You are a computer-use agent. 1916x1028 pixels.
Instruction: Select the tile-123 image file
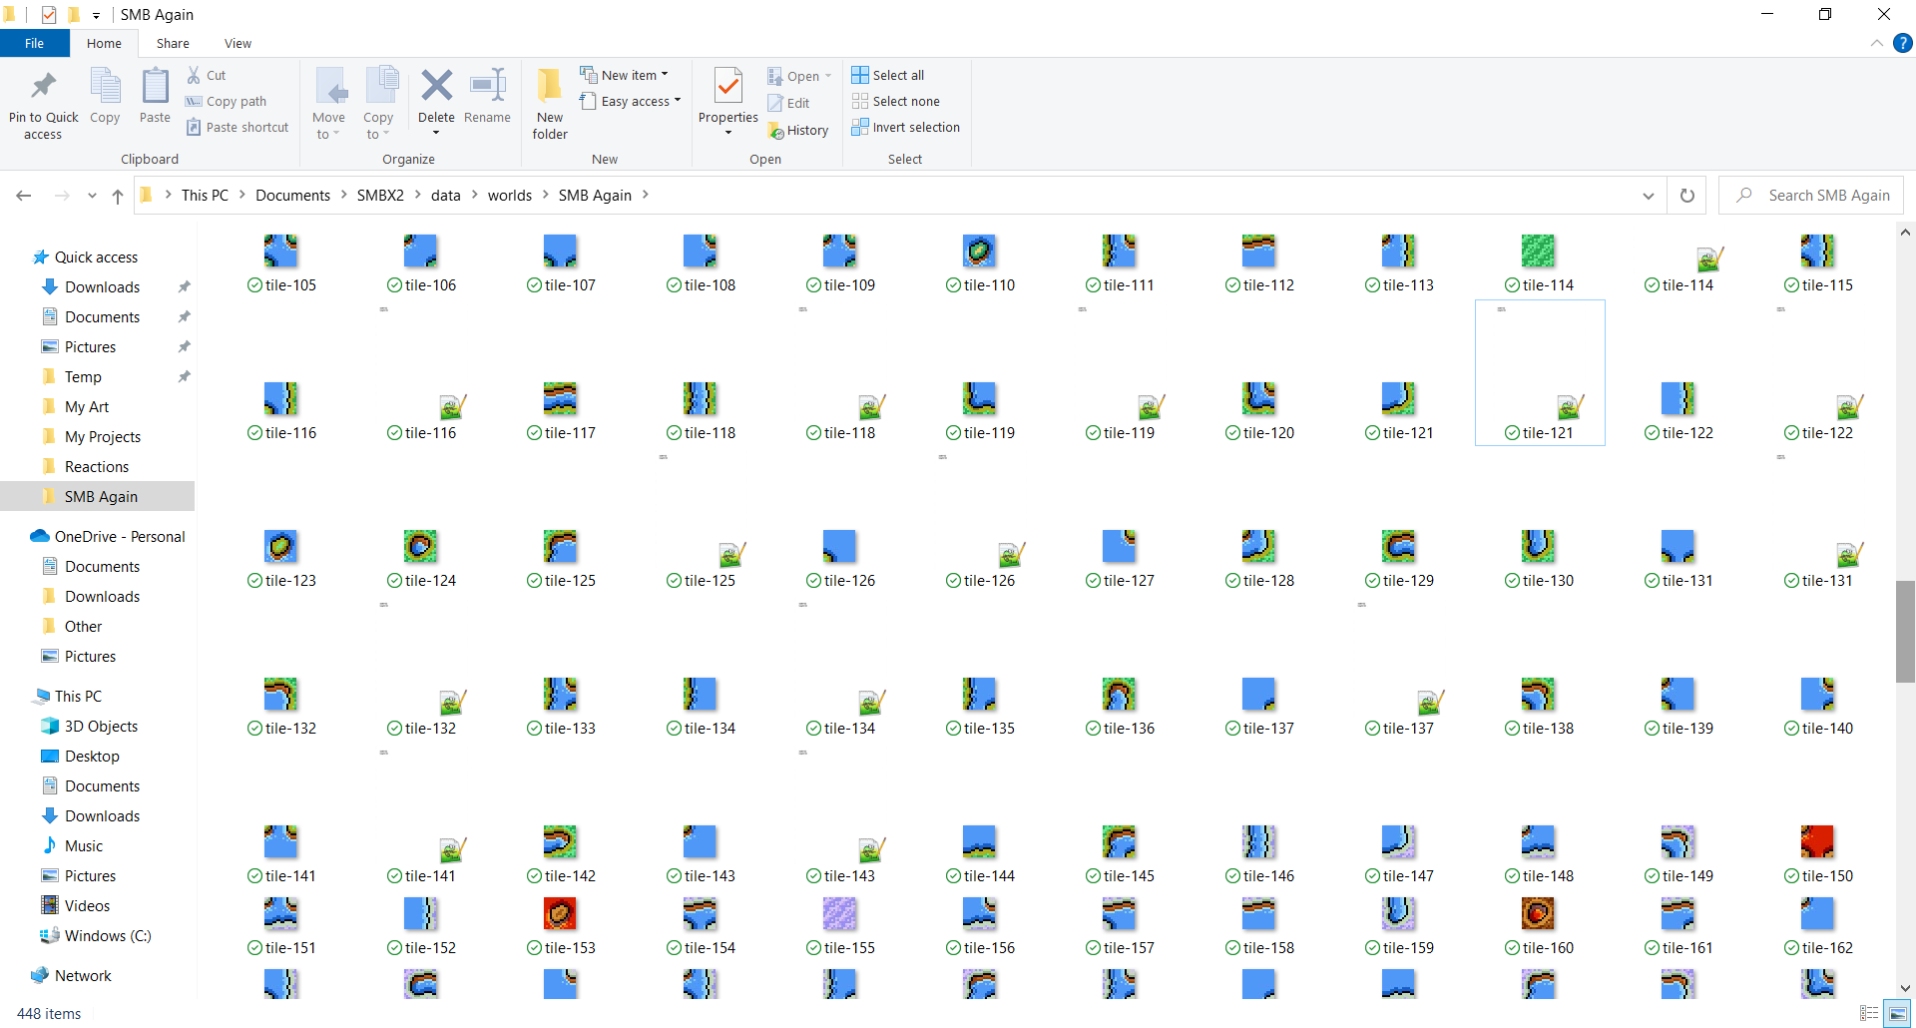[x=280, y=559]
